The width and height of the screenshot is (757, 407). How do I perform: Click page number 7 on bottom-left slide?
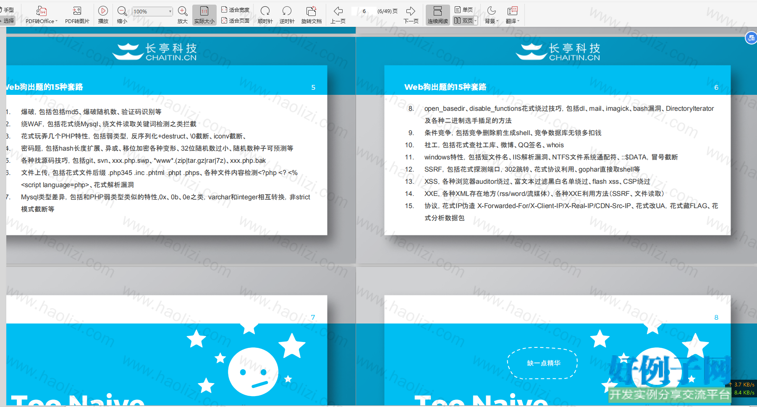[313, 318]
